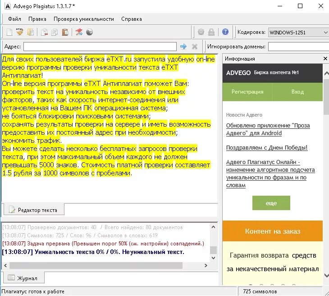This screenshot has height=296, width=329.
Task: Click the Регистрация button
Action: pos(247,92)
